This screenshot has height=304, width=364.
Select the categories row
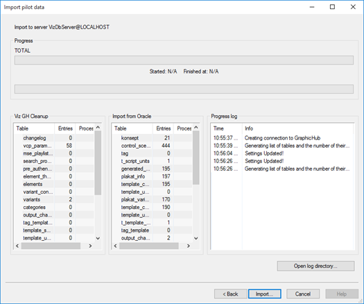[54, 207]
